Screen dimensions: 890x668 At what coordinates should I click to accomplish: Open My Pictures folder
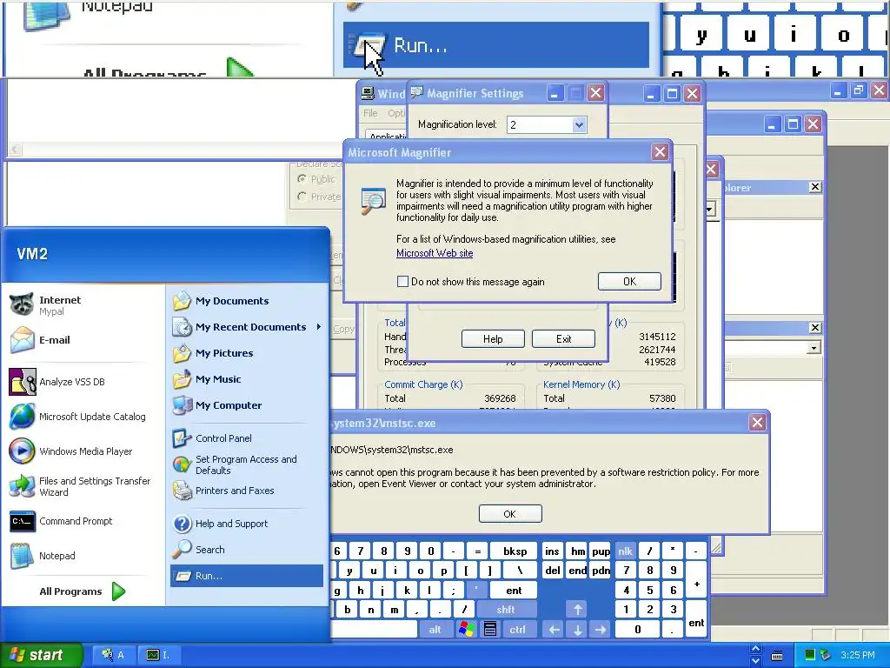point(247,353)
